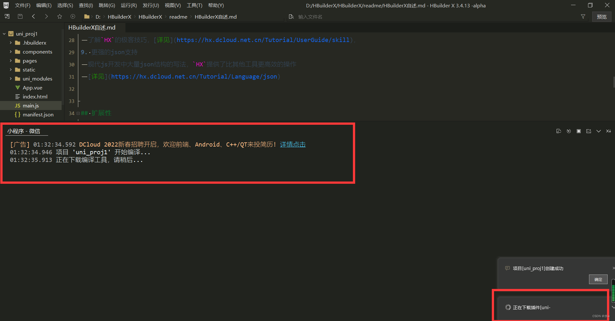The height and width of the screenshot is (321, 615).
Task: Open the 查找(I) menu
Action: pos(86,5)
